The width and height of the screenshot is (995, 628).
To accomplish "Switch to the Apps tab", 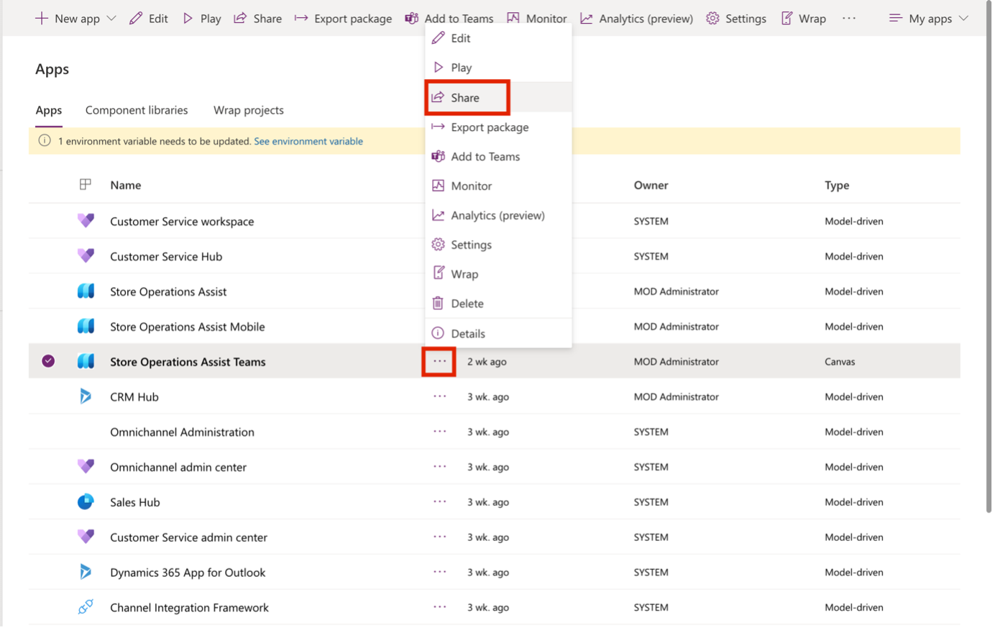I will (49, 110).
